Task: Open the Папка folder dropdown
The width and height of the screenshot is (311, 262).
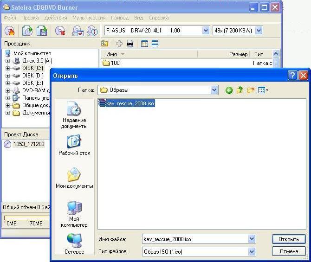Action: coord(214,90)
